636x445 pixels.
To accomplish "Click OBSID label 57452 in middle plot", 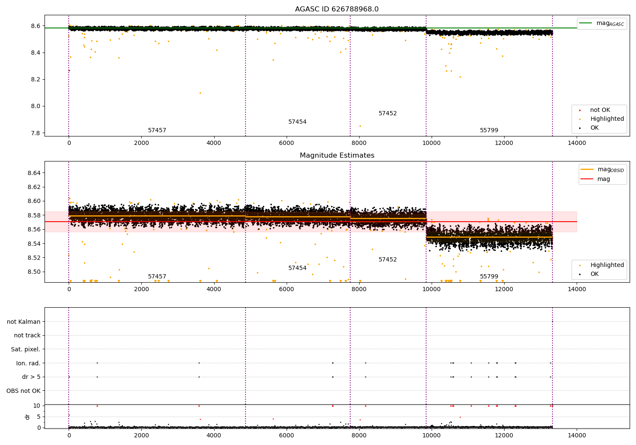I will coord(388,260).
